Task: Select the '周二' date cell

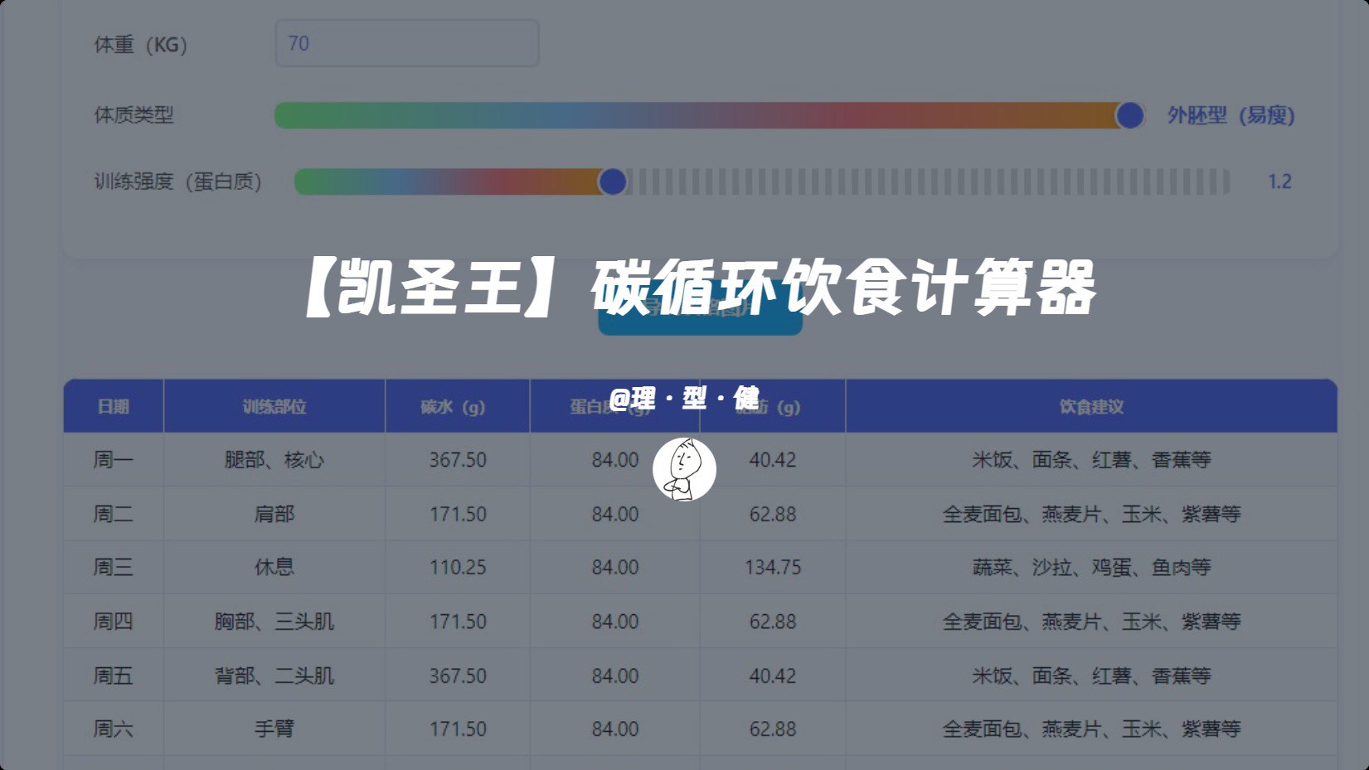Action: 114,514
